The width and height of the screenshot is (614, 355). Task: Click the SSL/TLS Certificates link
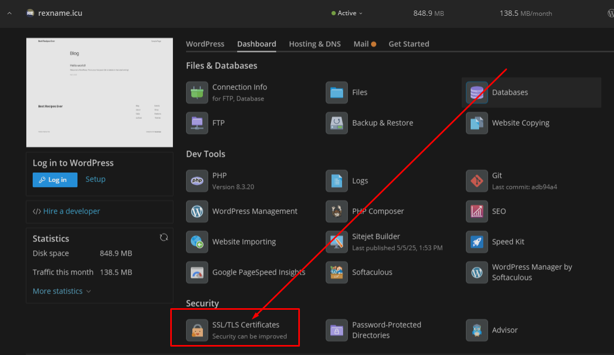tap(246, 325)
